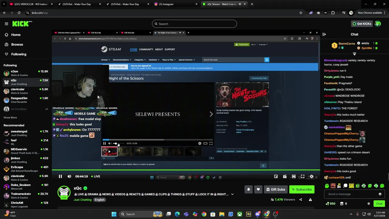
Task: Expand the xQc stream title chevron
Action: click(232, 194)
